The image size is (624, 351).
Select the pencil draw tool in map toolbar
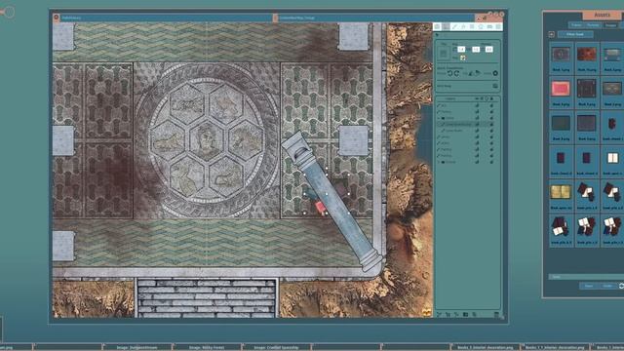tap(454, 26)
